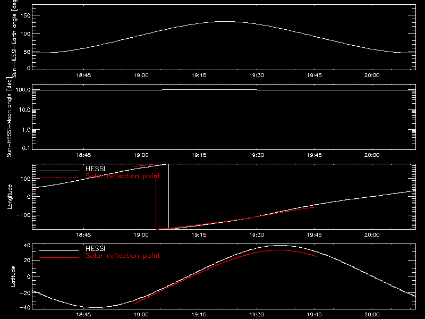The height and width of the screenshot is (319, 425).
Task: Click the "19:15" tick label under the Earth angle plot
Action: [x=199, y=75]
